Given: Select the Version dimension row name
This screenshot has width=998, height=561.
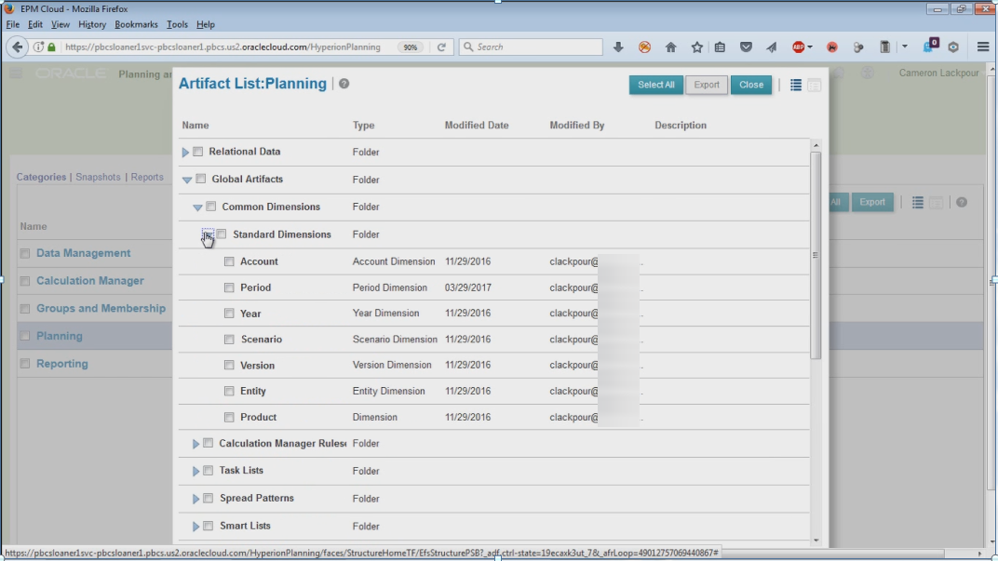Looking at the screenshot, I should click(257, 365).
